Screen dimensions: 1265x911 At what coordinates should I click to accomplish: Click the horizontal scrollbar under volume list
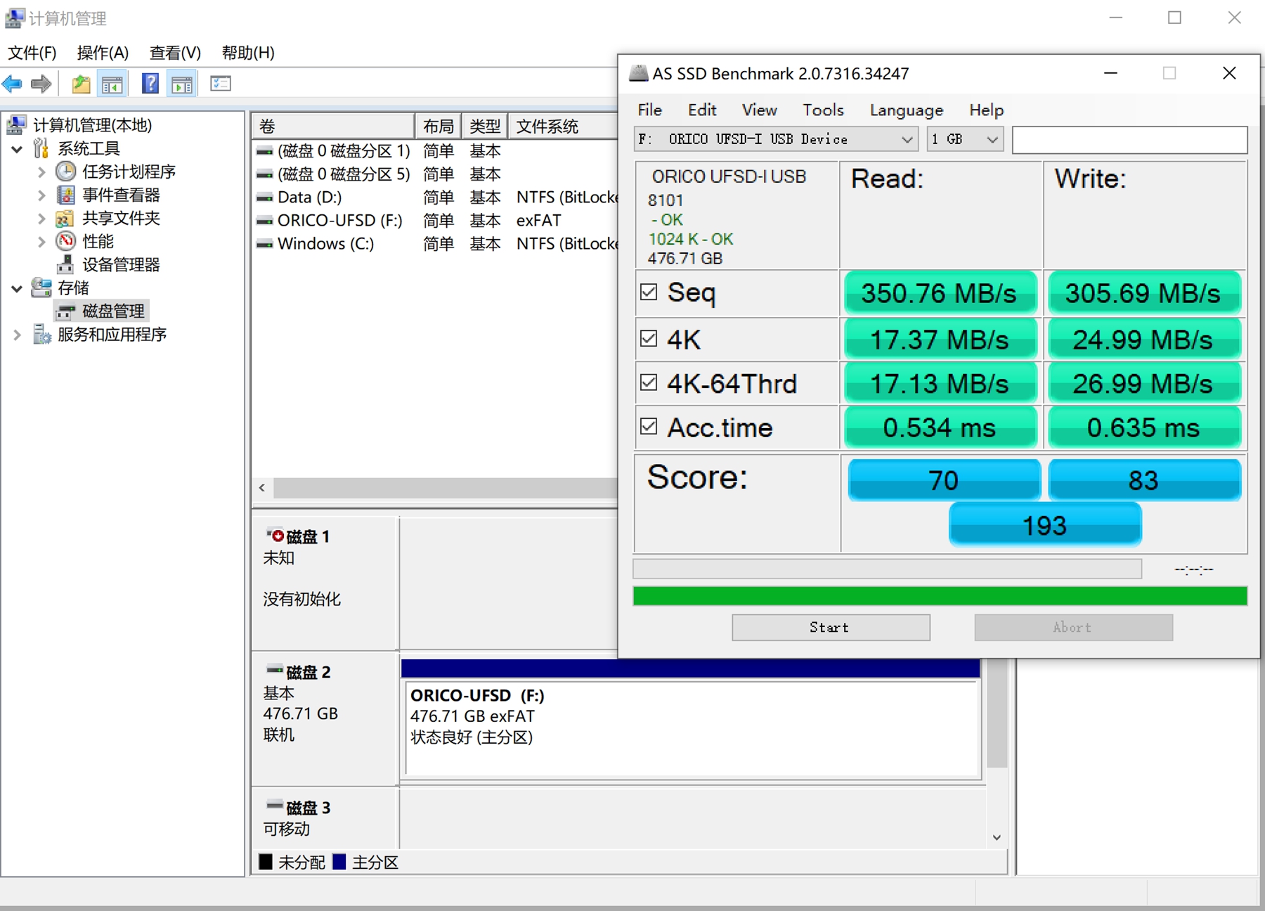pos(443,488)
